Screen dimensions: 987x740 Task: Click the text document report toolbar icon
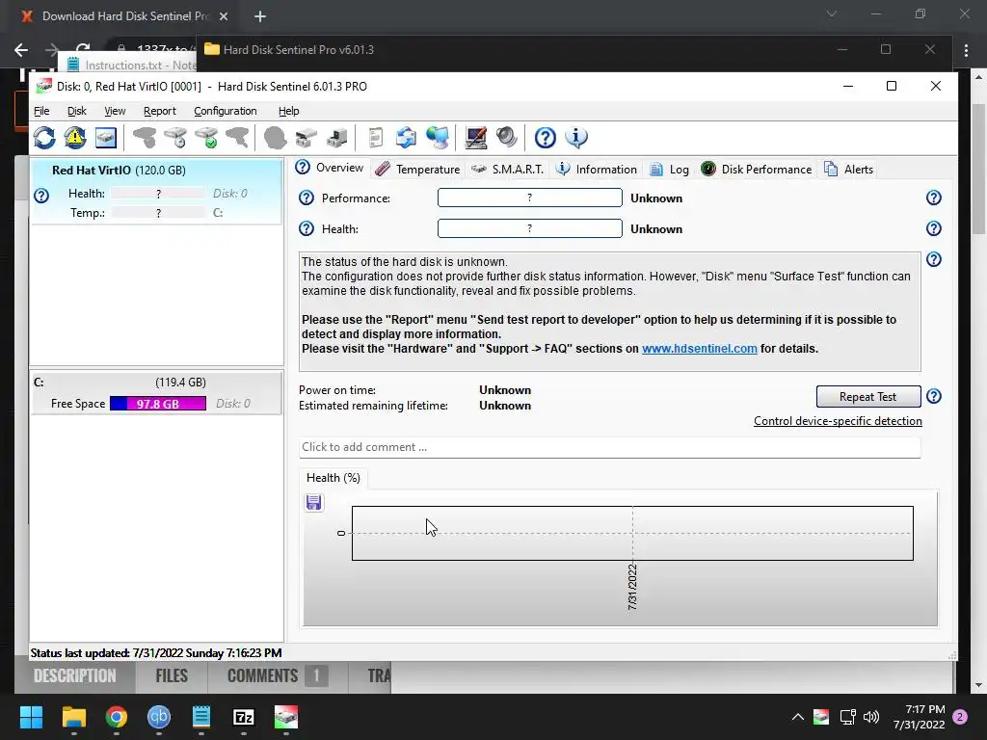coord(376,137)
